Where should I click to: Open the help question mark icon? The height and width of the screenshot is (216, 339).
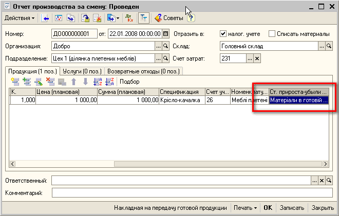(x=191, y=18)
